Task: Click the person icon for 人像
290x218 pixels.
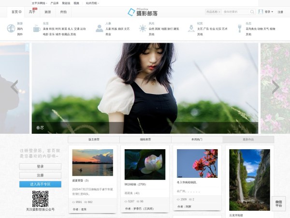Action: tap(99, 29)
